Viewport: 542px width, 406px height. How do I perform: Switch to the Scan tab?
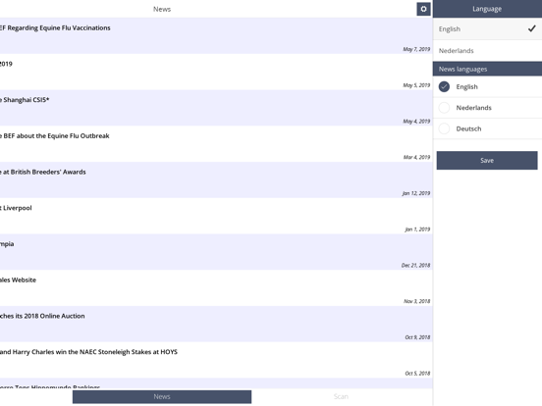(341, 396)
